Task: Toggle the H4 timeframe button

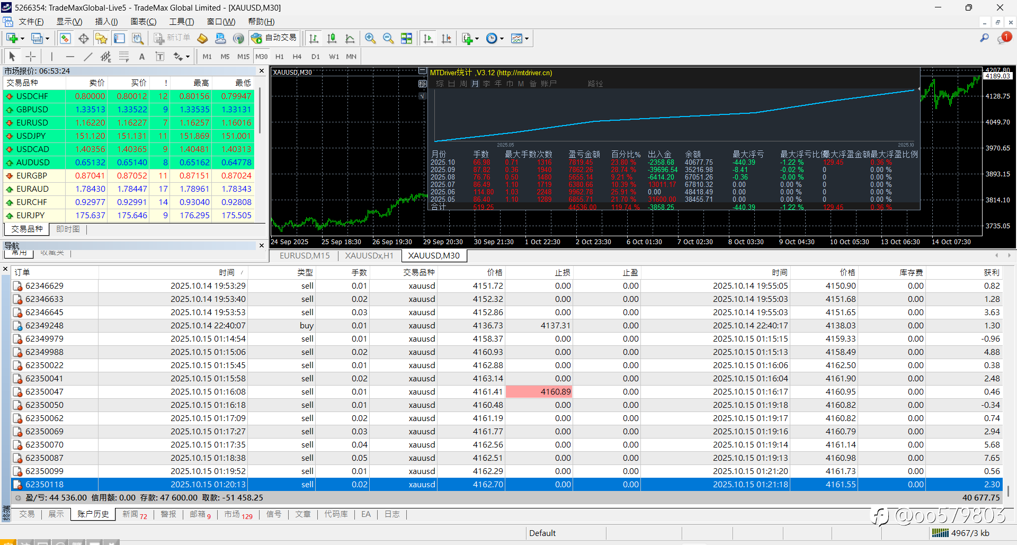Action: [297, 57]
